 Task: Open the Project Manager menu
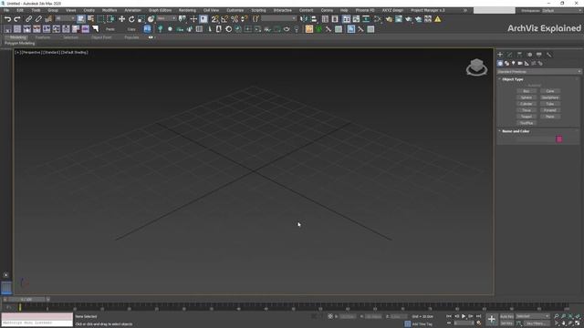(428, 10)
